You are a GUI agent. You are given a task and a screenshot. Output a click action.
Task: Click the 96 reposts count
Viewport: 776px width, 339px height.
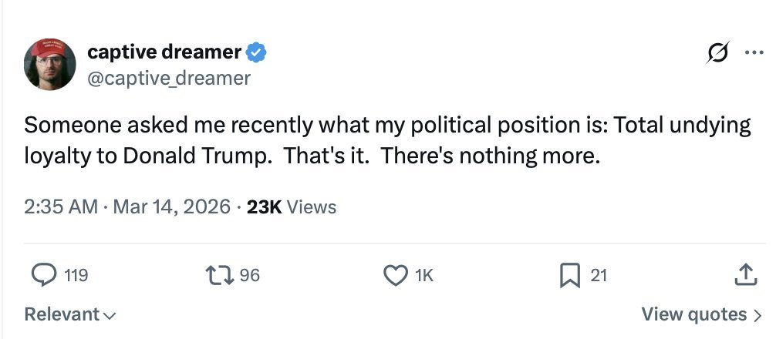[249, 275]
